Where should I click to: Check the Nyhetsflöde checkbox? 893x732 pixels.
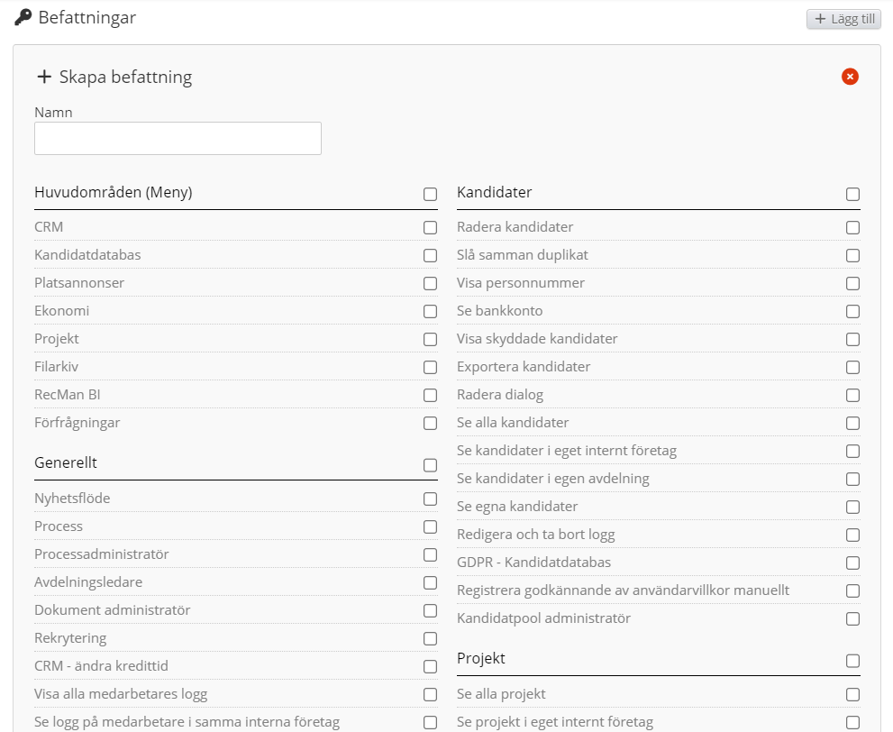(430, 499)
